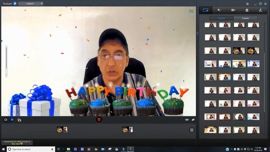Open File Explorer from the taskbar
Image resolution: width=270 pixels, height=152 pixels.
click(x=68, y=149)
